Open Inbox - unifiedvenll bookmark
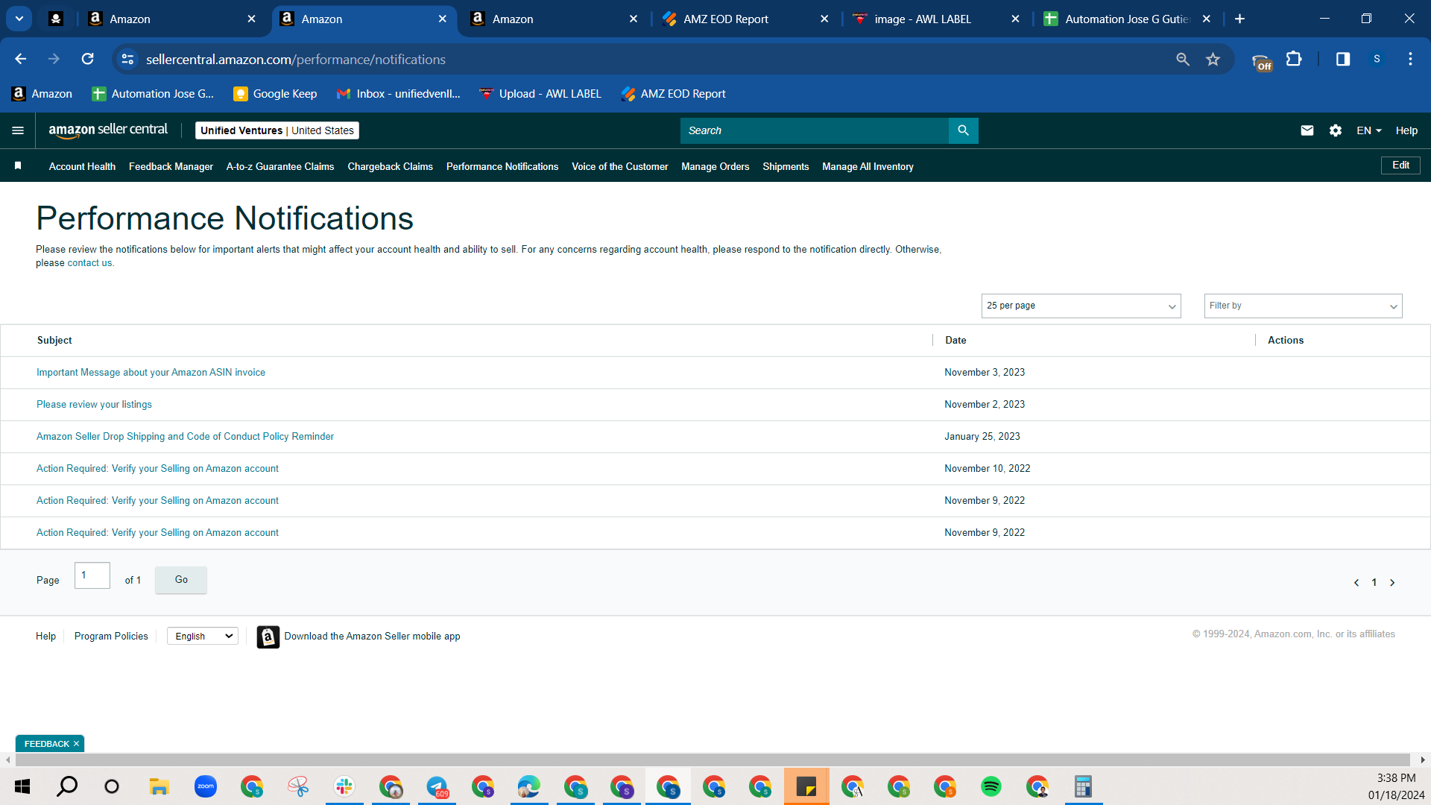This screenshot has width=1431, height=805. click(x=399, y=94)
